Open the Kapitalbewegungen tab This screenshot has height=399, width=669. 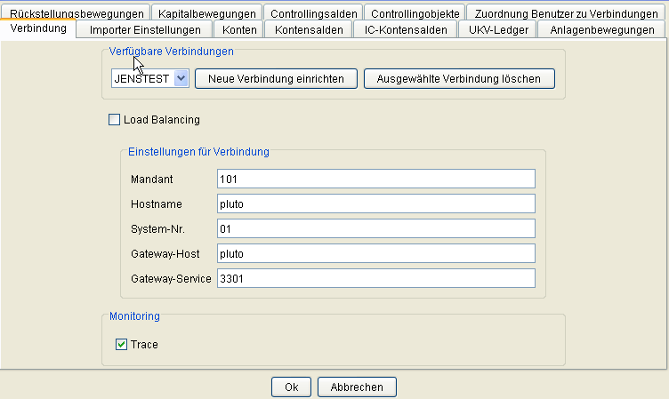pyautogui.click(x=207, y=12)
